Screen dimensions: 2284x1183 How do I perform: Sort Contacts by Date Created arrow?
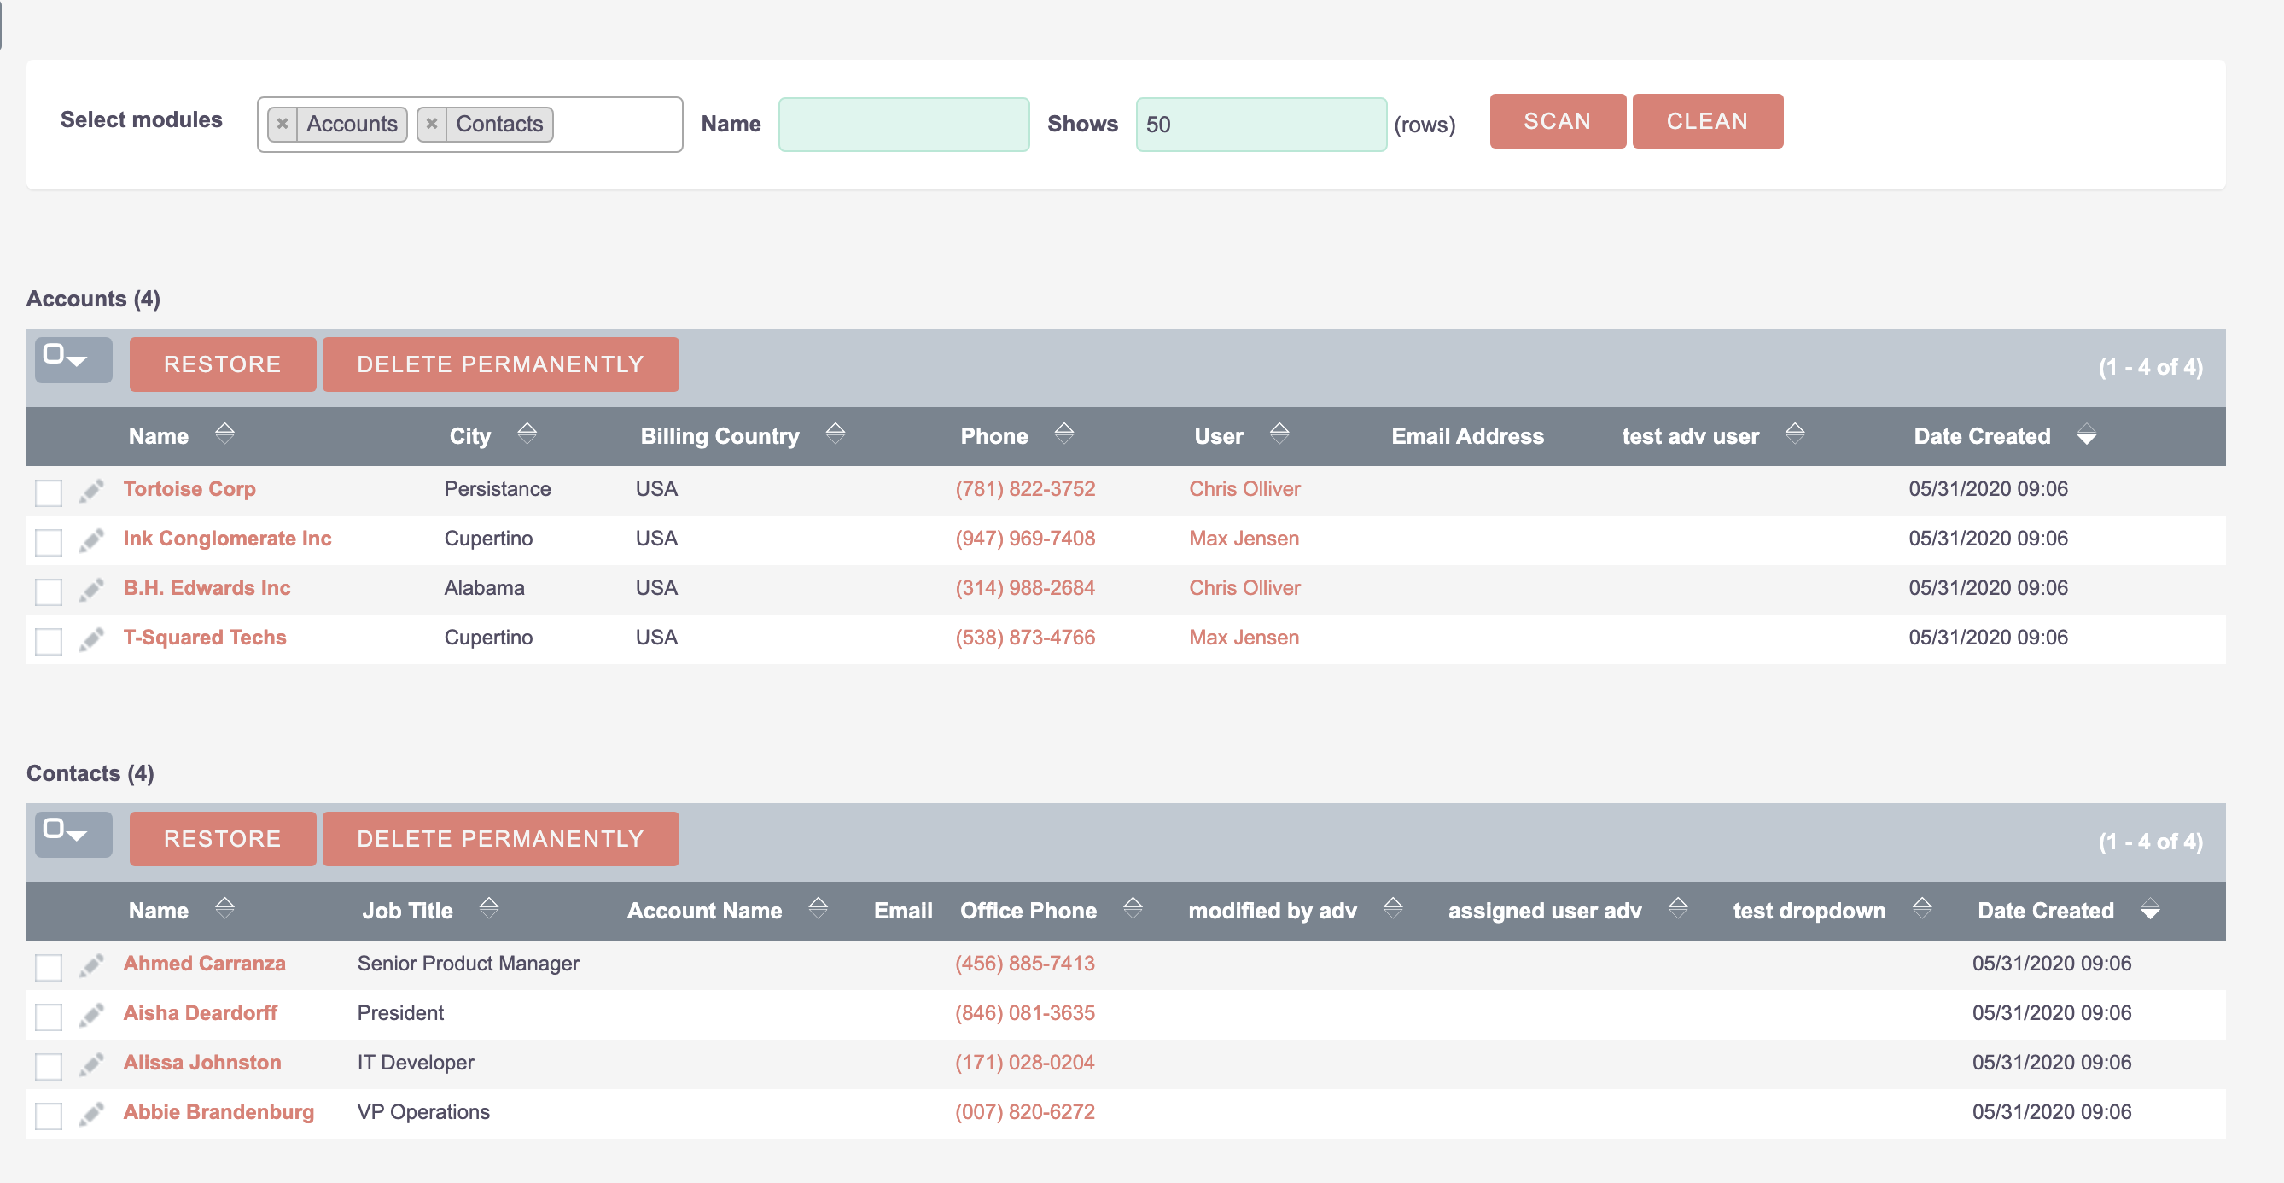[x=2150, y=910]
